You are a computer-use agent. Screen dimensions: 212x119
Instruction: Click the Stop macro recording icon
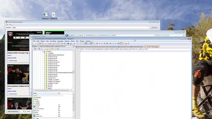(x=99, y=43)
